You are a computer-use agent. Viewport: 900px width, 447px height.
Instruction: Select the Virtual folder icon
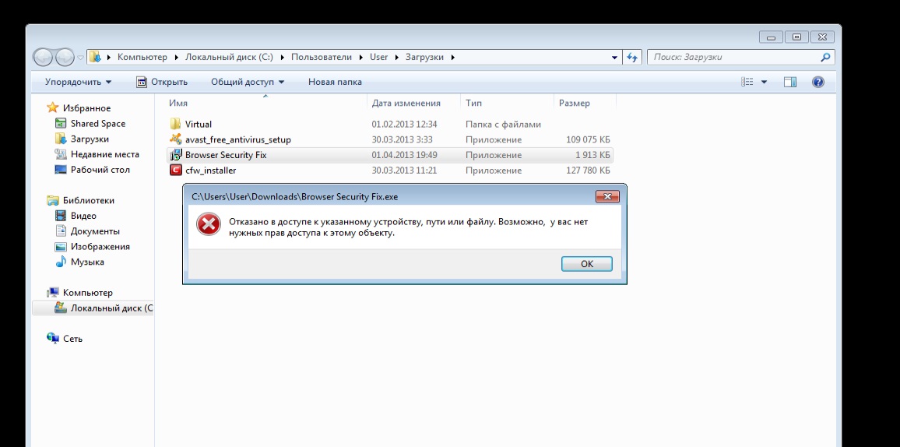click(176, 124)
